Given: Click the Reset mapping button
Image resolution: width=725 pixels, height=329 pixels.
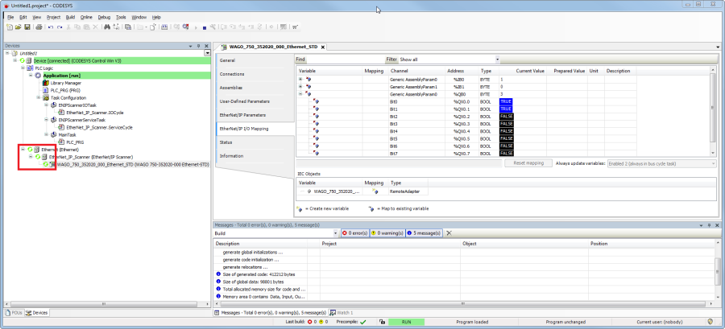Looking at the screenshot, I should tap(529, 163).
